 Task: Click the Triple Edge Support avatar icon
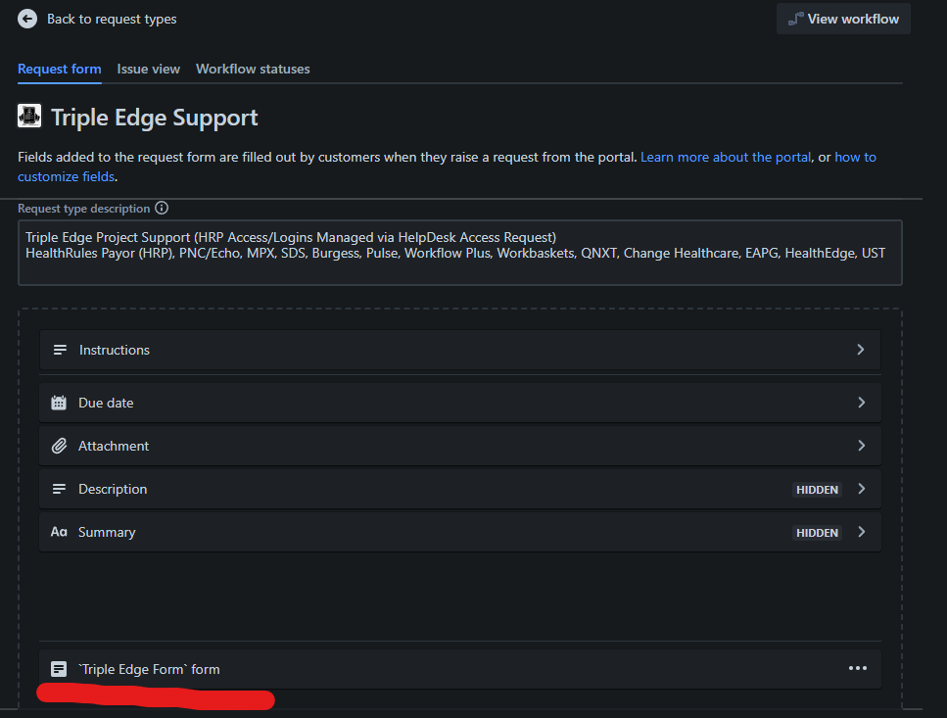pos(29,116)
